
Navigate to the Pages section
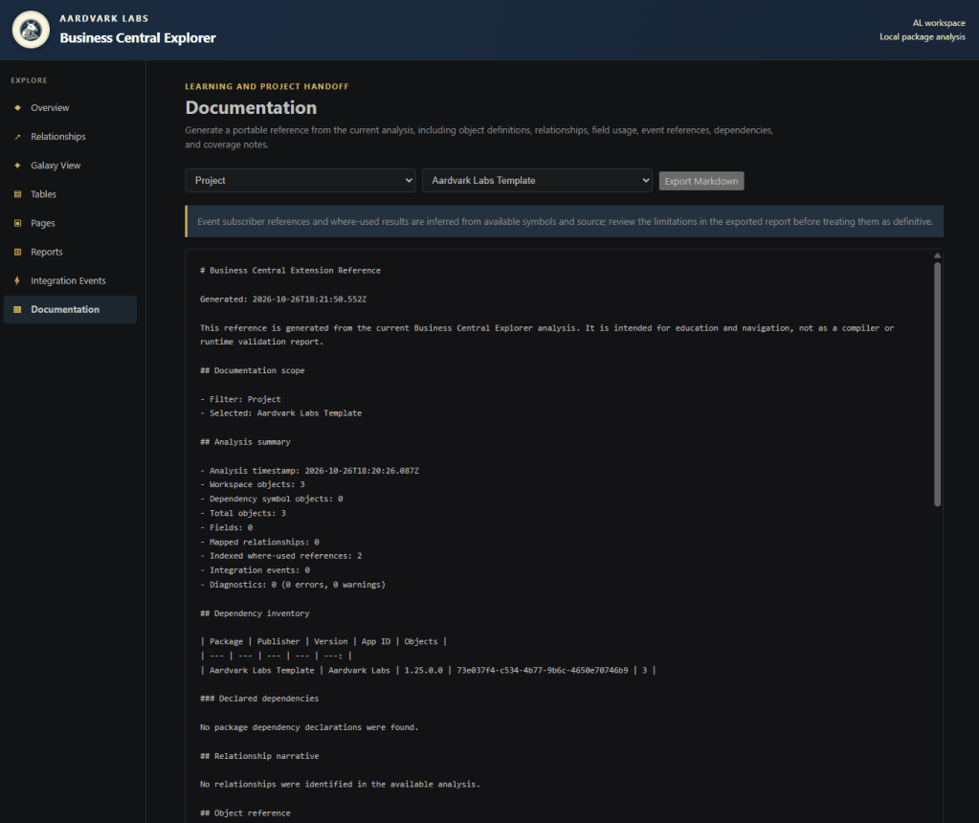coord(70,223)
